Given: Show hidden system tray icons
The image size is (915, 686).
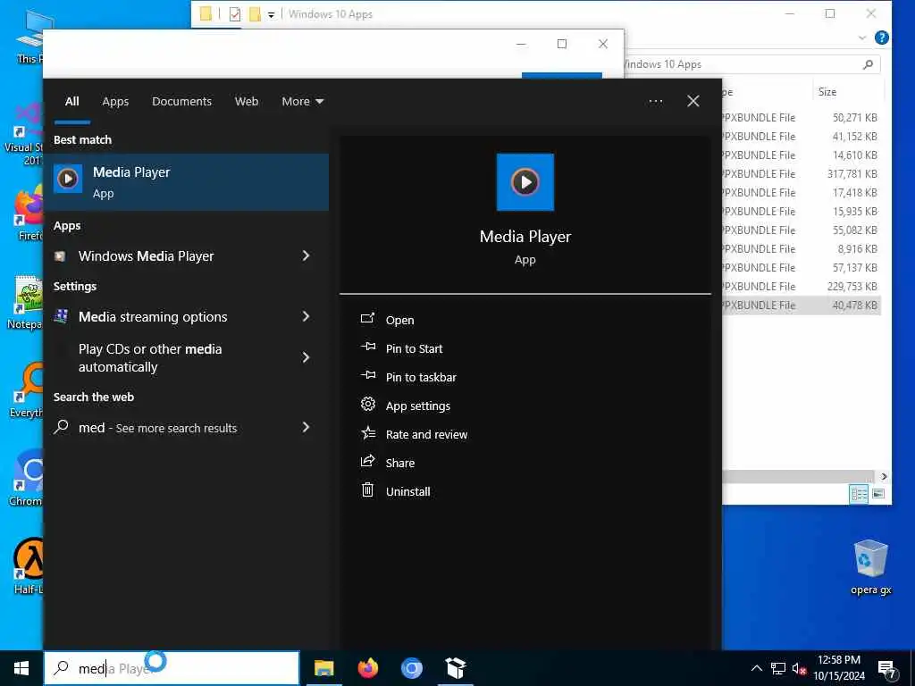Looking at the screenshot, I should pyautogui.click(x=756, y=668).
